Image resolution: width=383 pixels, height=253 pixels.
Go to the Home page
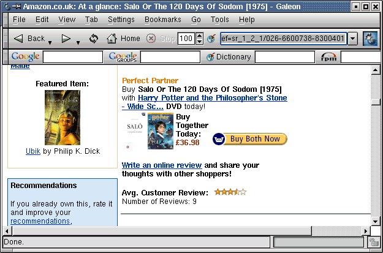[123, 39]
